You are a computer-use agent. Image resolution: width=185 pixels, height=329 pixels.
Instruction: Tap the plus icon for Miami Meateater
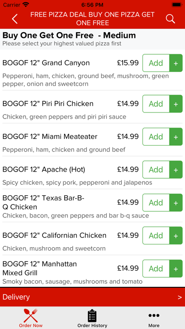[x=176, y=137]
